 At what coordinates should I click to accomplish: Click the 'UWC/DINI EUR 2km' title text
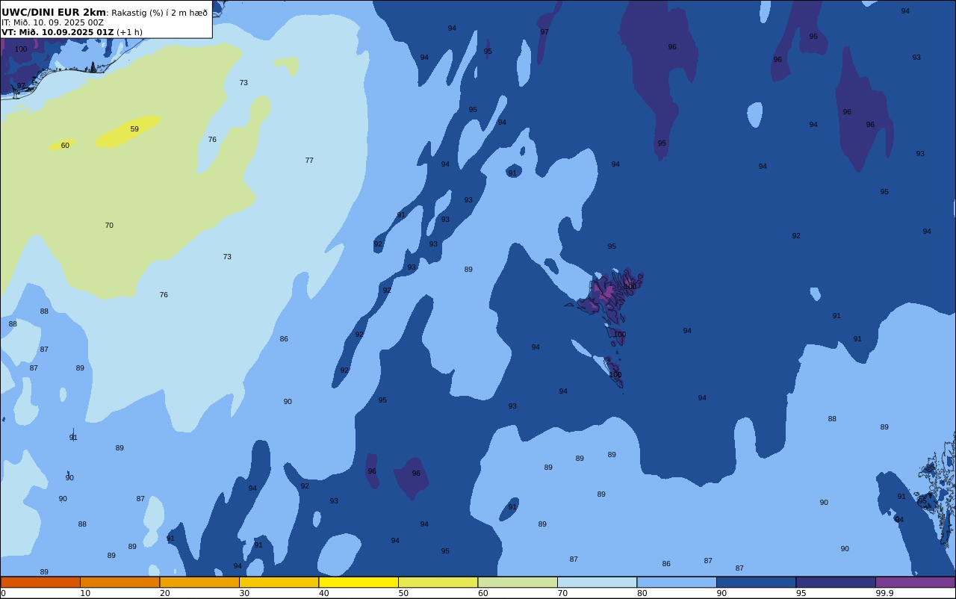[54, 13]
